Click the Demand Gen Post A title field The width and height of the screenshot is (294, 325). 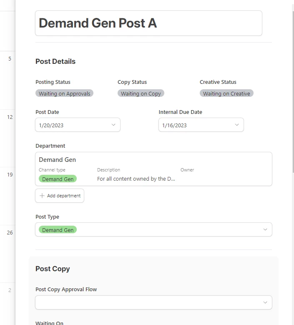(x=148, y=23)
